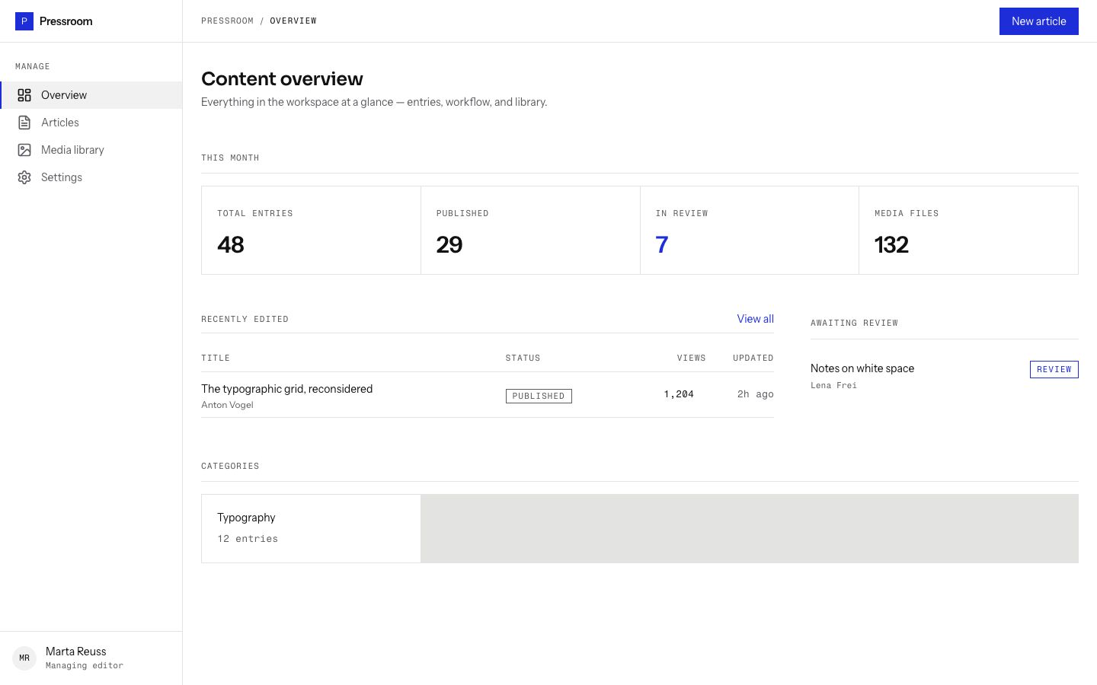The image size is (1097, 685).
Task: Open the View all link
Action: [x=755, y=319]
